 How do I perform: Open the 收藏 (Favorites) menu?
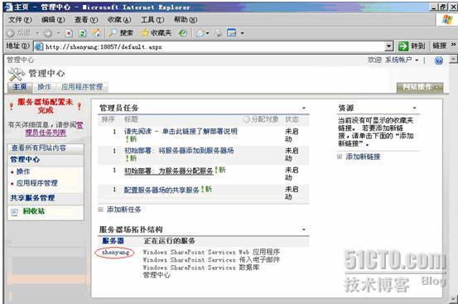[x=119, y=20]
